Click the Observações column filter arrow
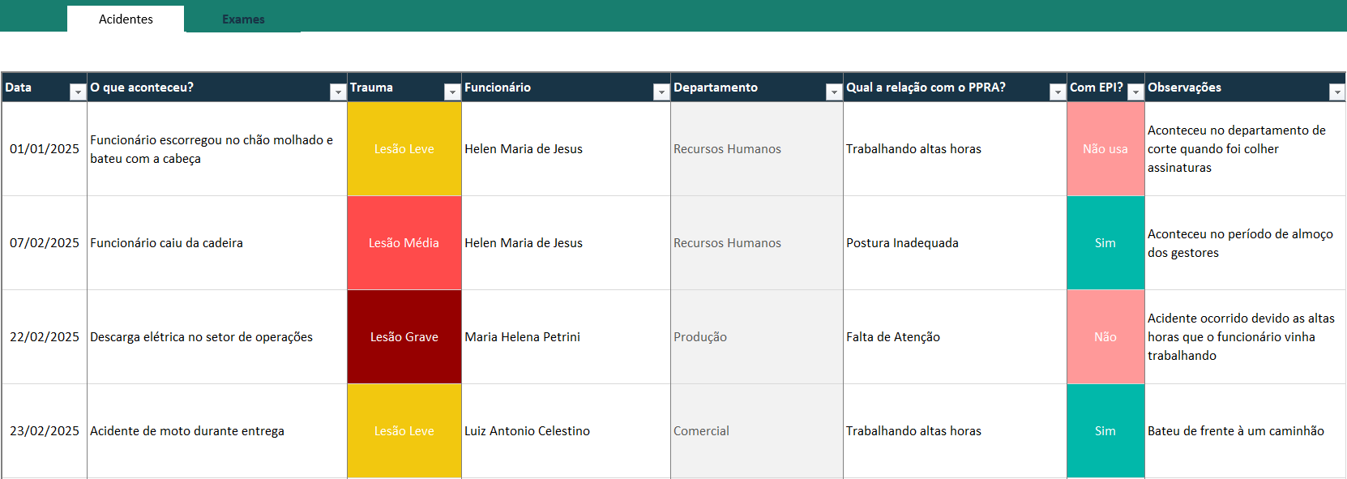 pyautogui.click(x=1337, y=92)
